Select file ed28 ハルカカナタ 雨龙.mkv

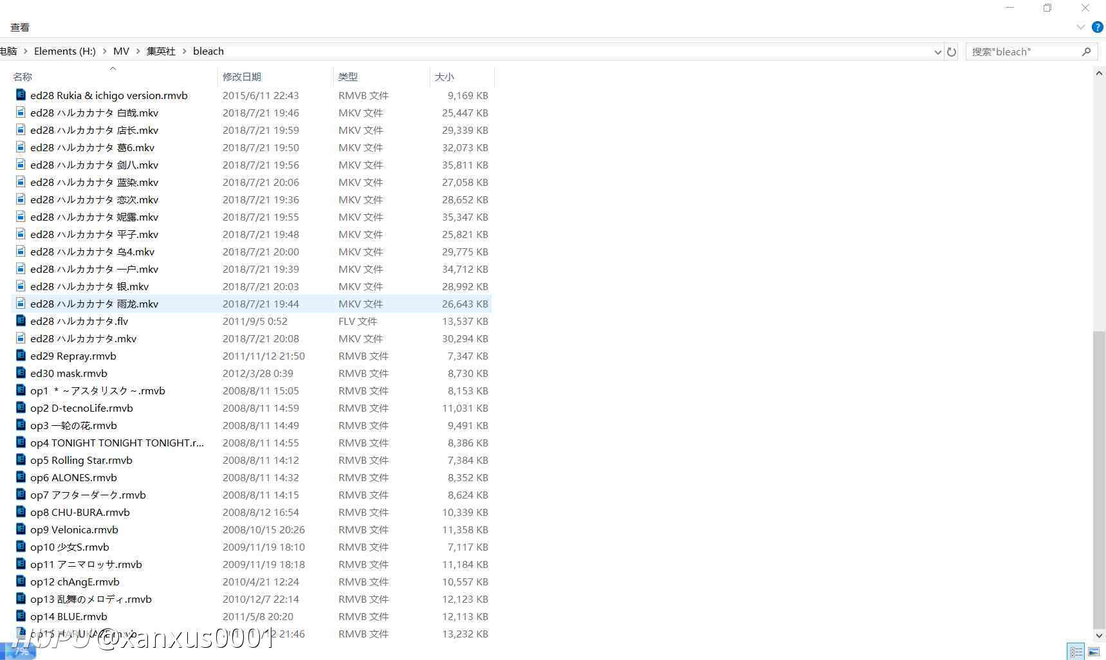pyautogui.click(x=94, y=304)
